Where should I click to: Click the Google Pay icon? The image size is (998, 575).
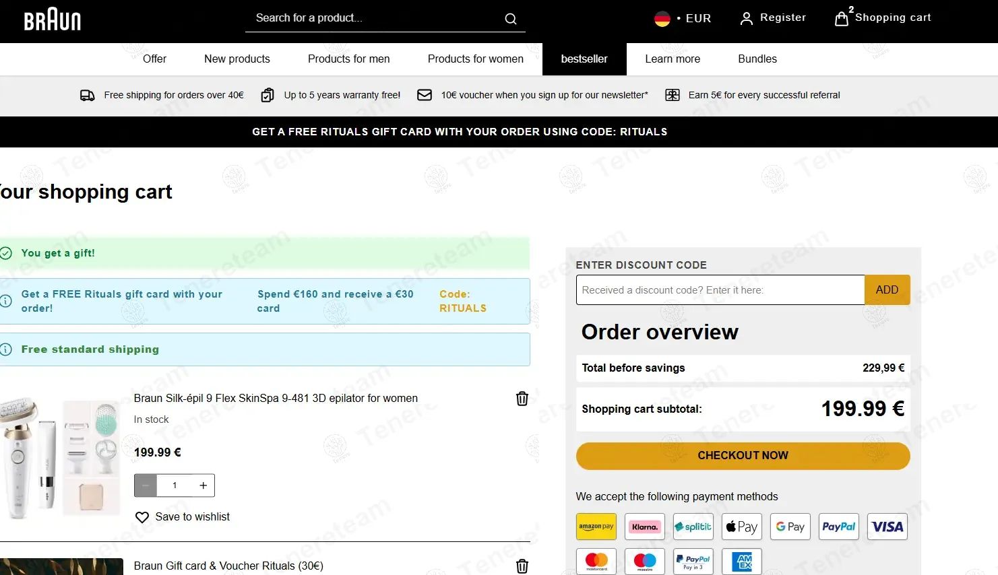pyautogui.click(x=790, y=527)
